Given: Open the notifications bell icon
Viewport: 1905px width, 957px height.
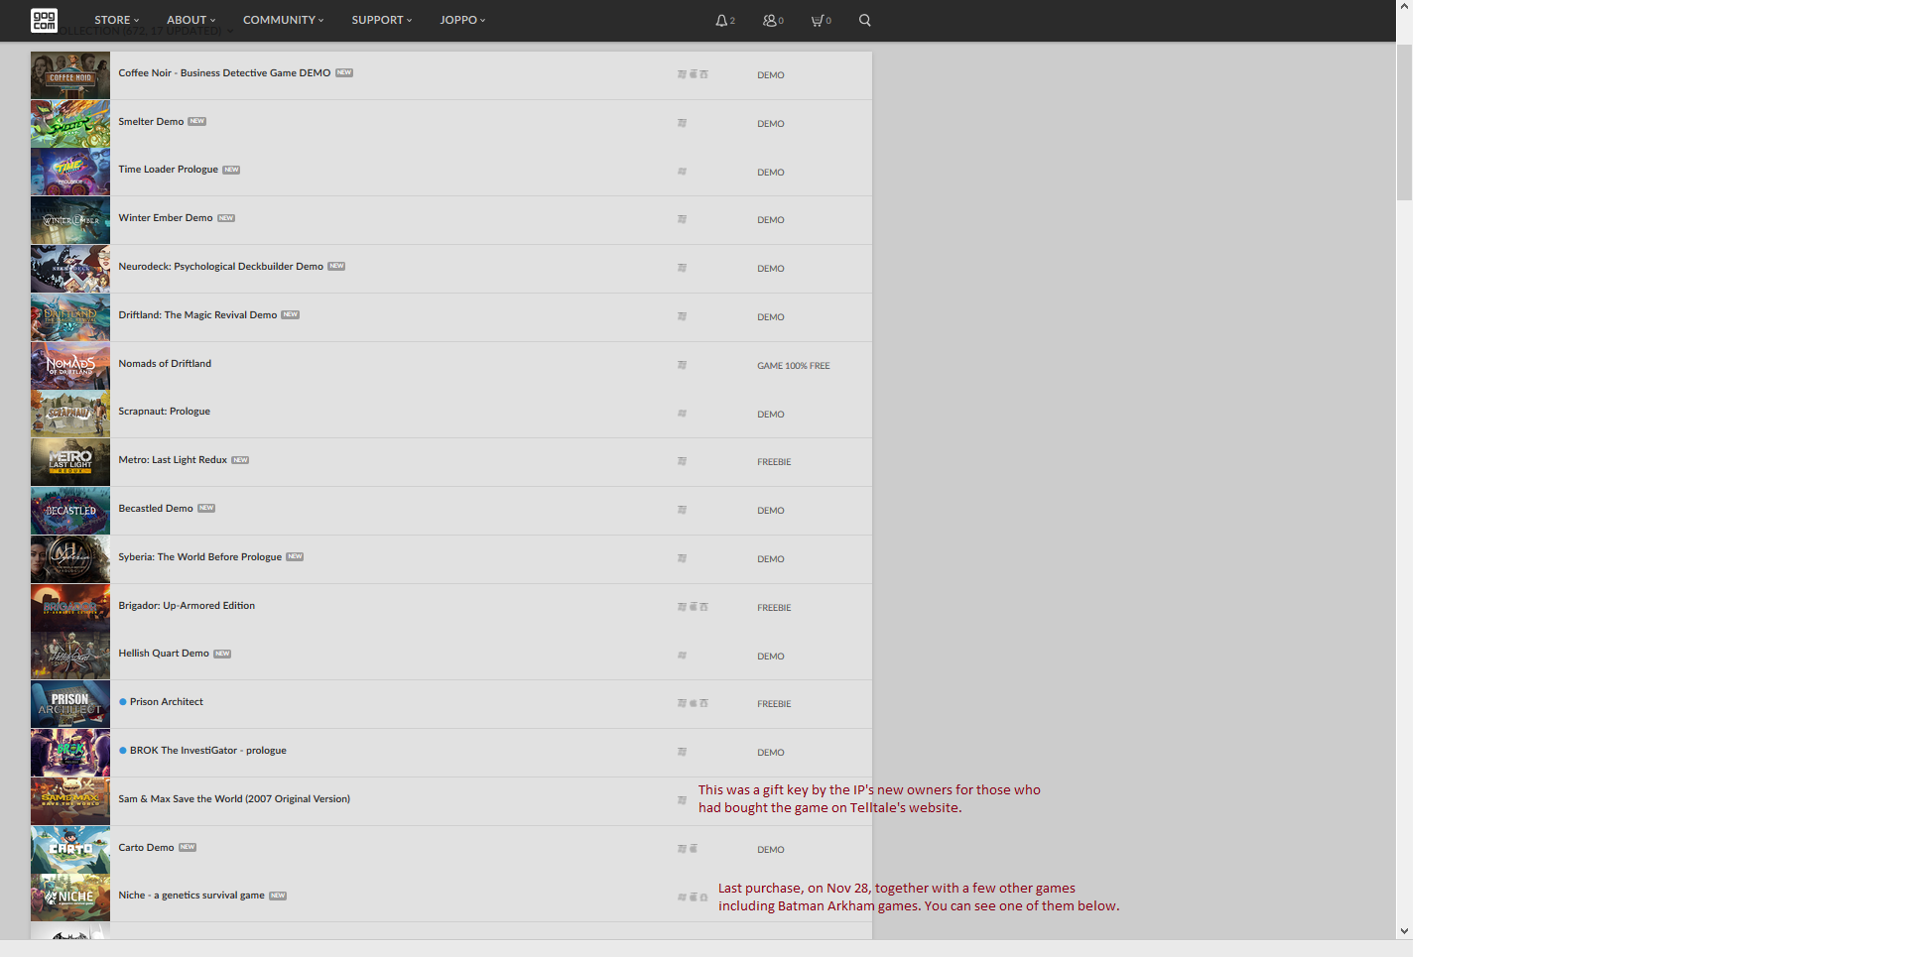Looking at the screenshot, I should coord(721,20).
